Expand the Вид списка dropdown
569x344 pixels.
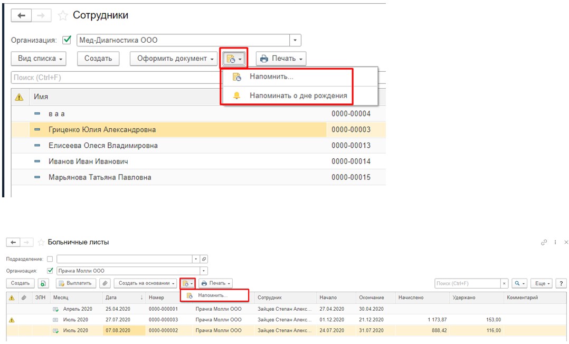[41, 59]
